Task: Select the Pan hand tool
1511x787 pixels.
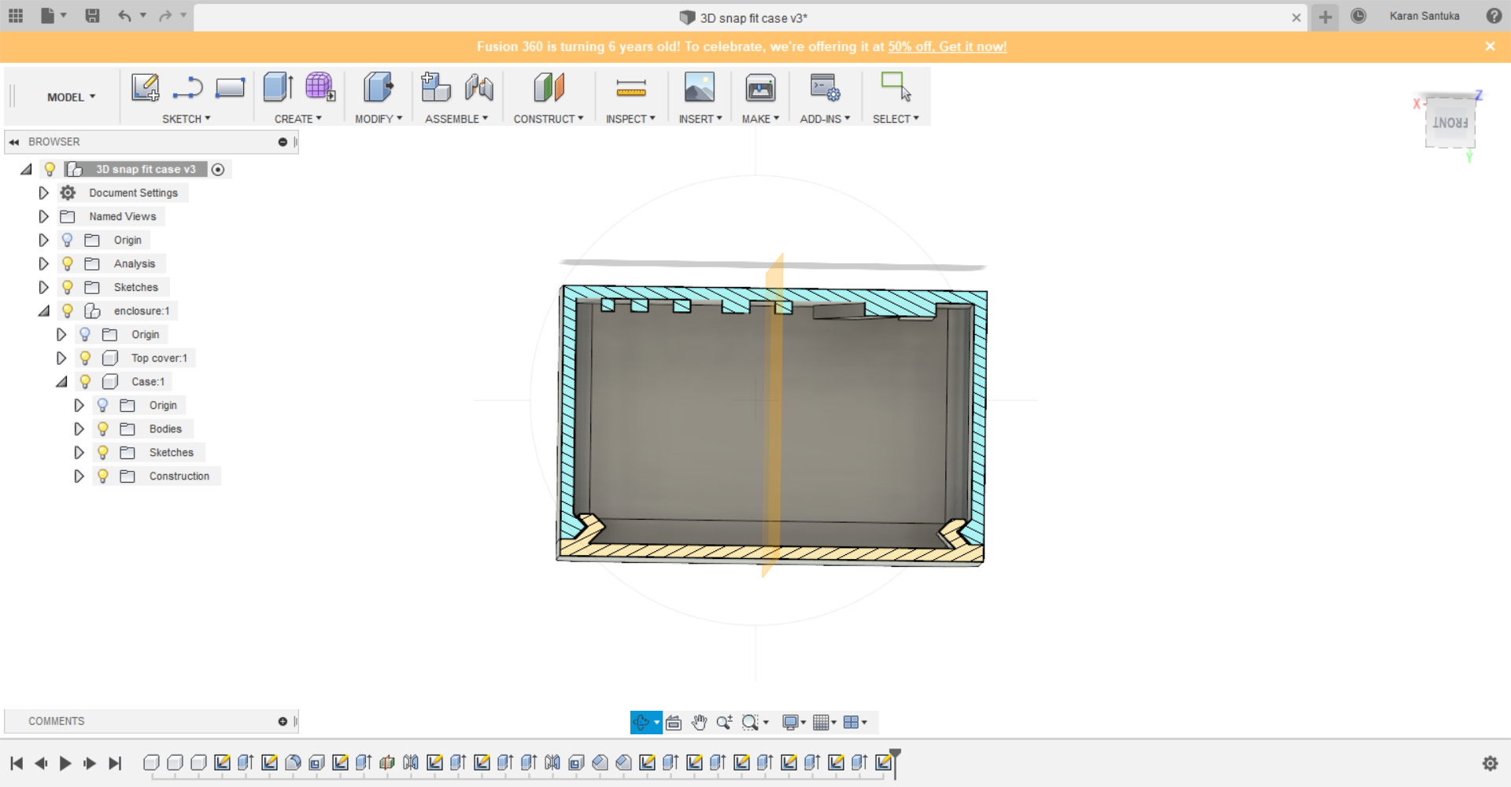Action: pyautogui.click(x=699, y=723)
